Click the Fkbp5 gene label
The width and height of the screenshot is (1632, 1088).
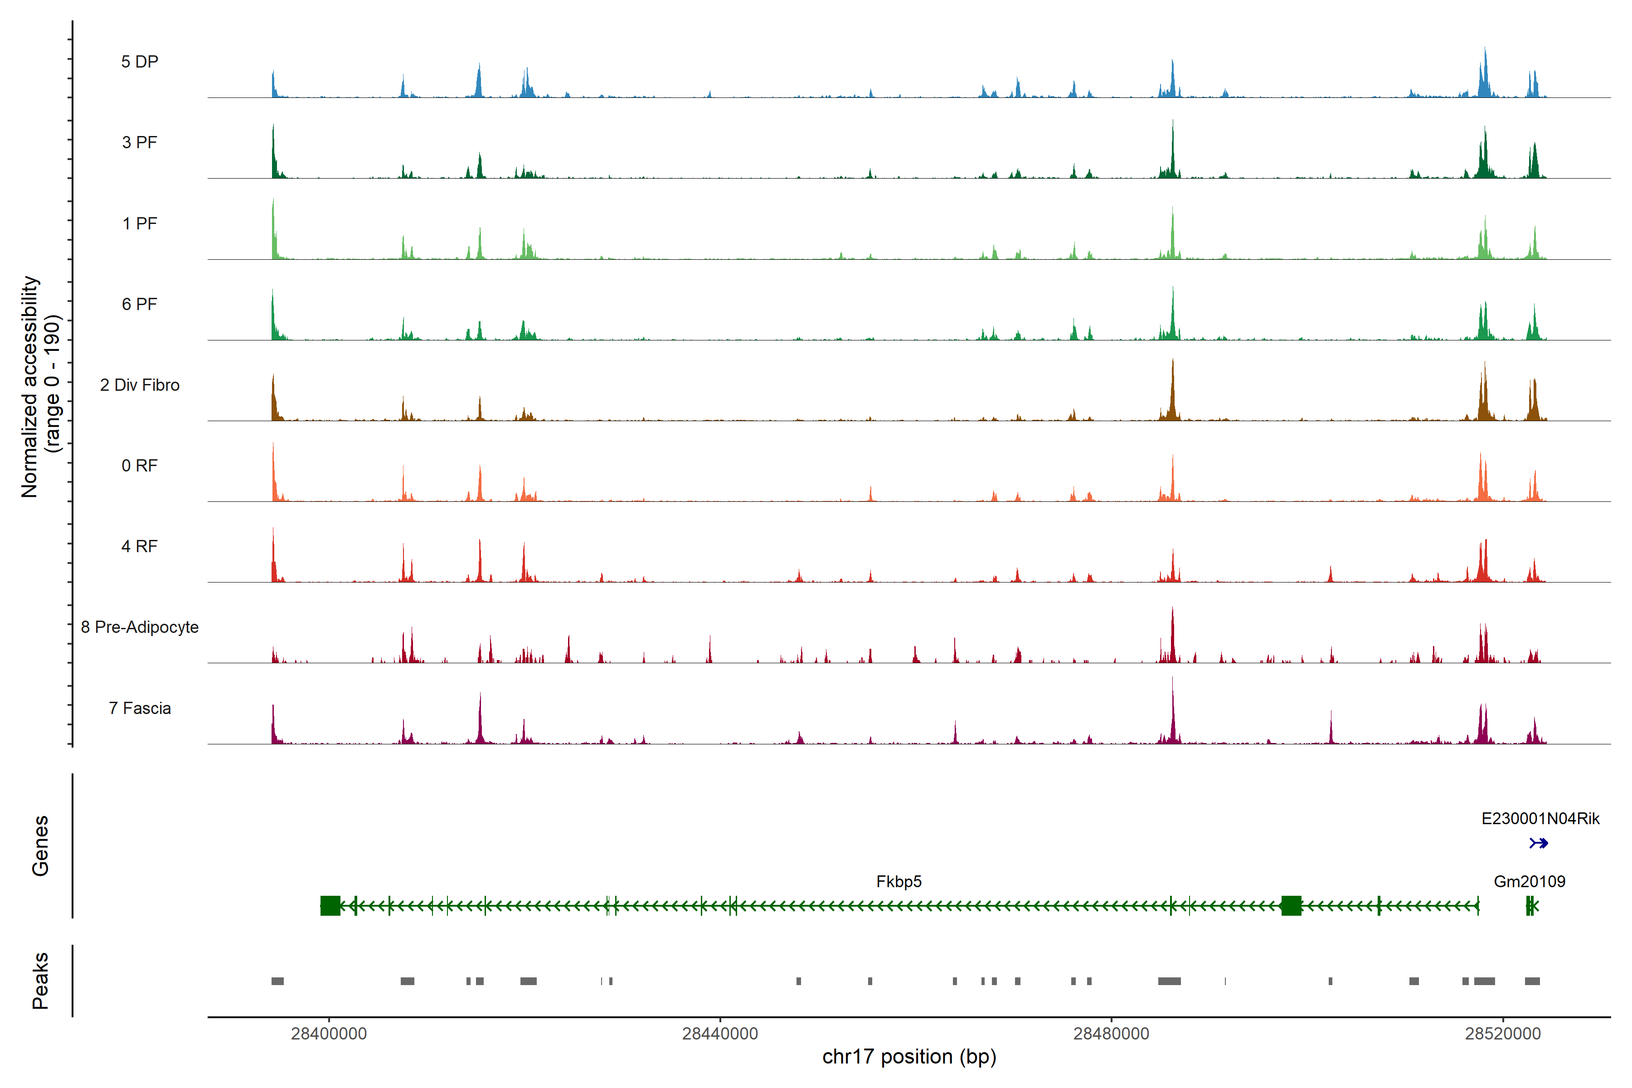899,881
